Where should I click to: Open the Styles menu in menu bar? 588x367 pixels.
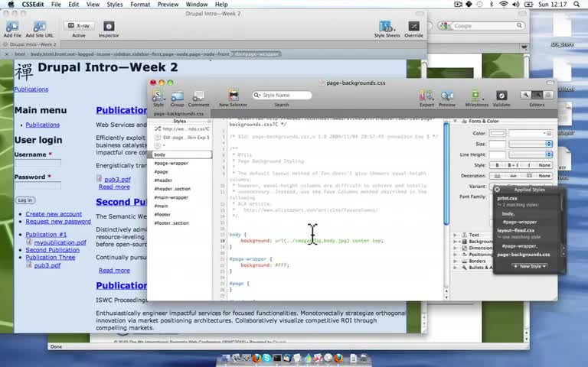[x=114, y=5]
